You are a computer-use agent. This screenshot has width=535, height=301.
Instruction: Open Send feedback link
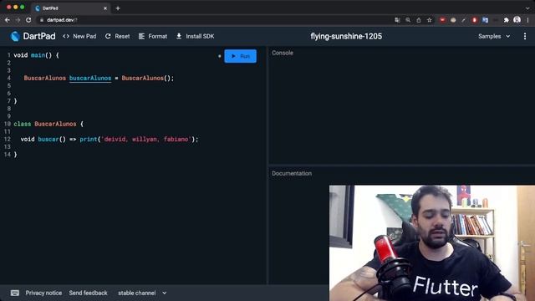point(88,293)
